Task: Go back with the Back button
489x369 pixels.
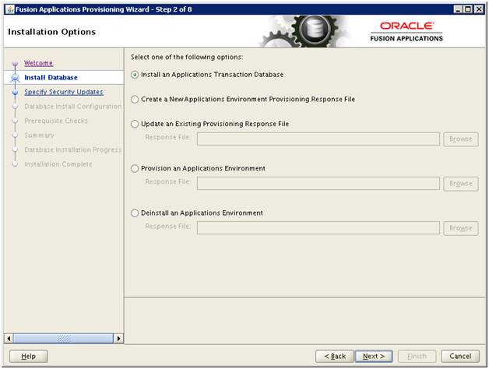Action: coord(335,357)
